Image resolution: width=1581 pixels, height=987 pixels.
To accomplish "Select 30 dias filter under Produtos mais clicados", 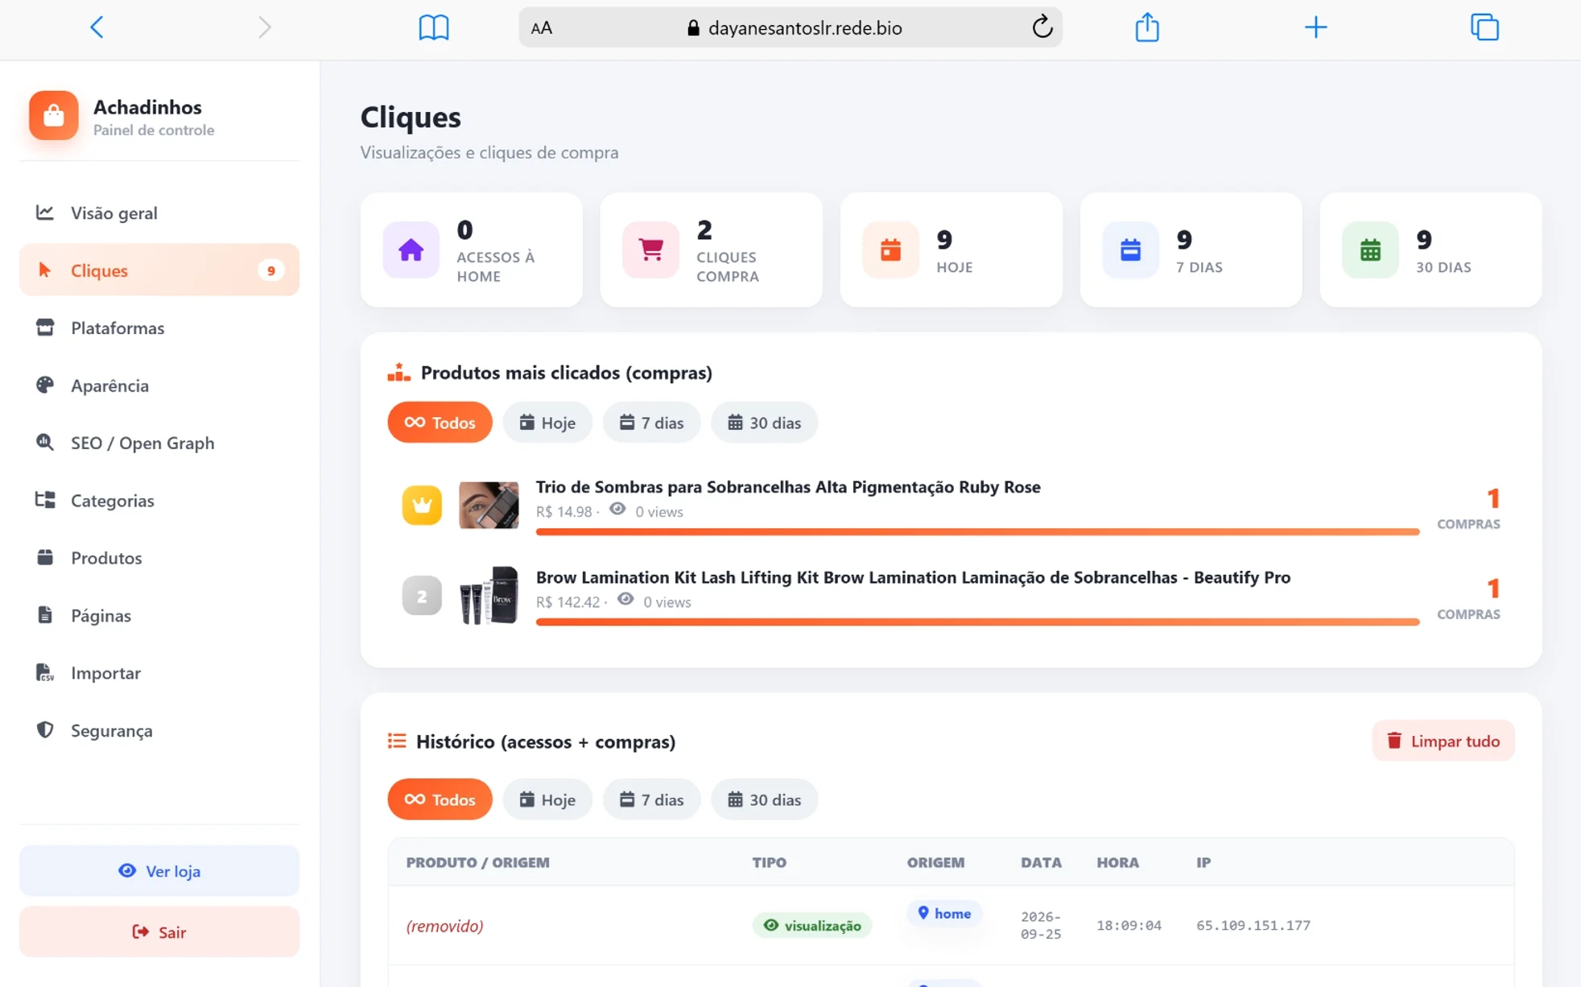I will 764,422.
